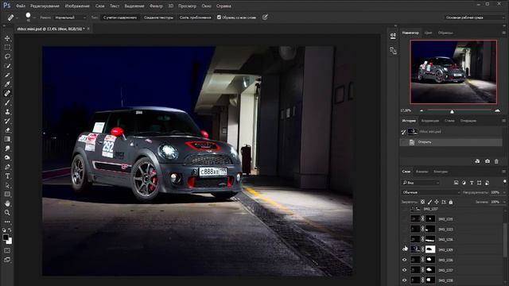Open the 'Основная рабочая среда' workspace dropdown
Screen dimensions: 509x286
tap(475, 17)
